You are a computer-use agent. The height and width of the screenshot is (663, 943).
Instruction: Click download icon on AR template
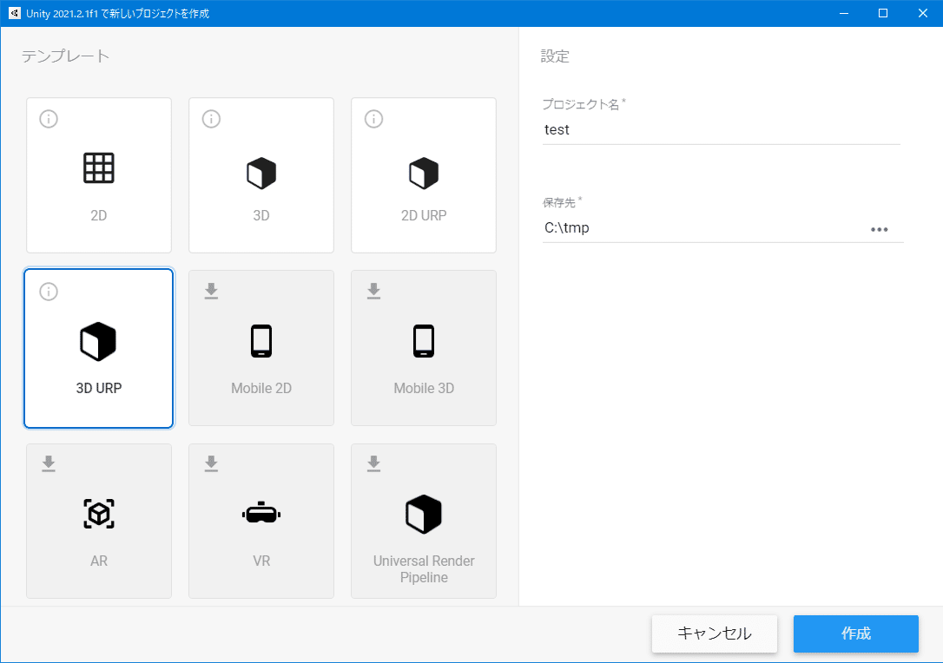tap(49, 463)
